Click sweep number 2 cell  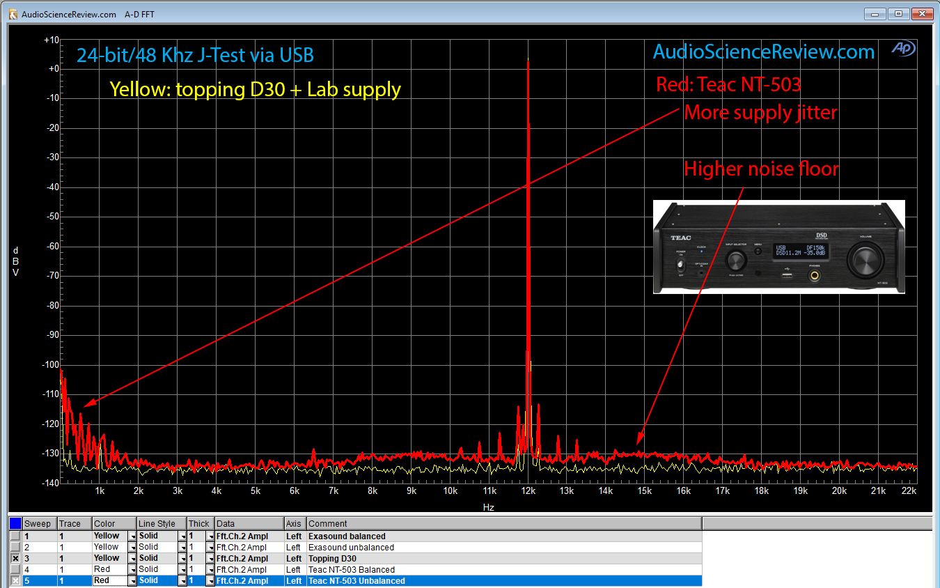(40, 548)
